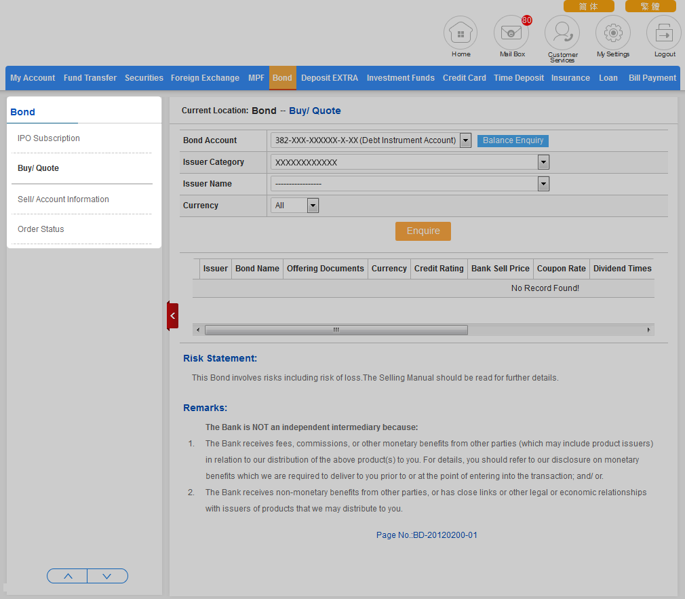
Task: Open the Issuer Name dropdown
Action: pyautogui.click(x=543, y=184)
